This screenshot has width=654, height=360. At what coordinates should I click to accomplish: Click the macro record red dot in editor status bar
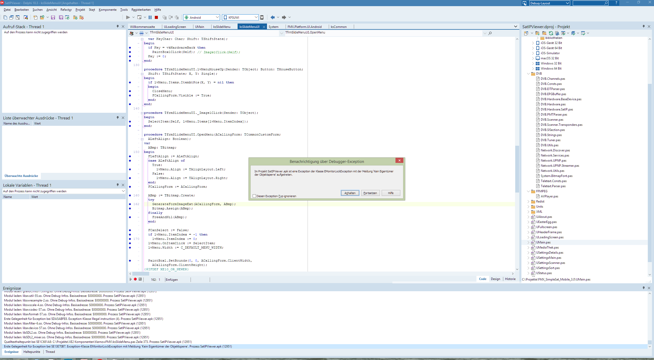pyautogui.click(x=135, y=279)
